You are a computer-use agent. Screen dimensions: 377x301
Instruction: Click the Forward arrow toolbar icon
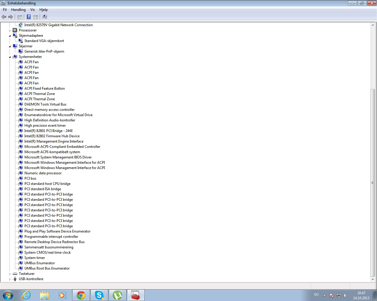pos(11,17)
